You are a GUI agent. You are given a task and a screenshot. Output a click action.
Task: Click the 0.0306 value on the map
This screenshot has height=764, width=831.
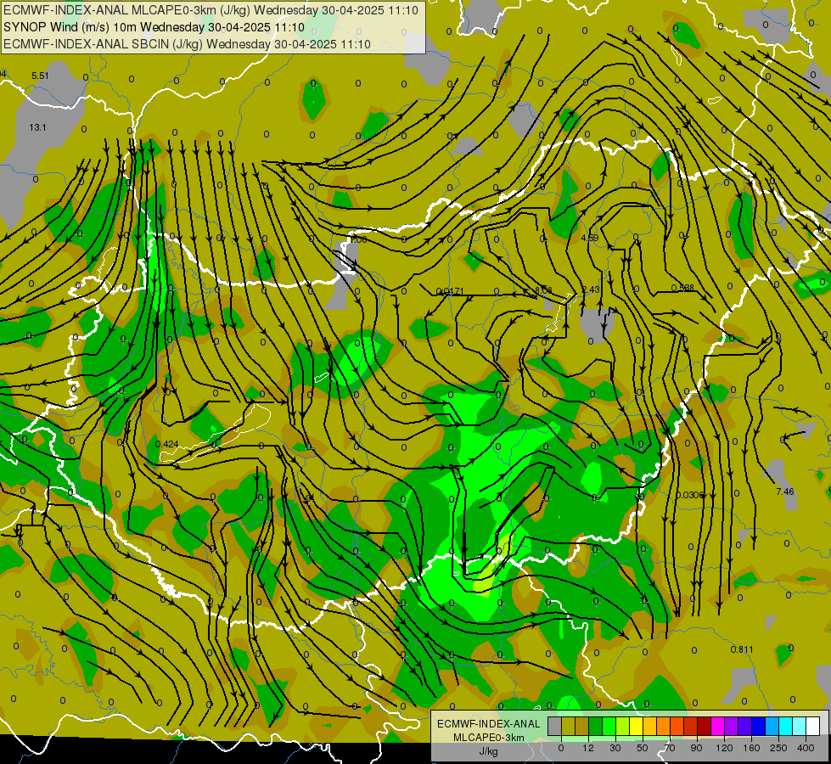tap(690, 495)
